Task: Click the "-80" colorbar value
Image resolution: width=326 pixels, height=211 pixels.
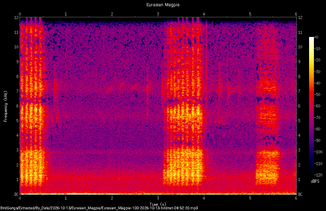Action: (x=317, y=129)
